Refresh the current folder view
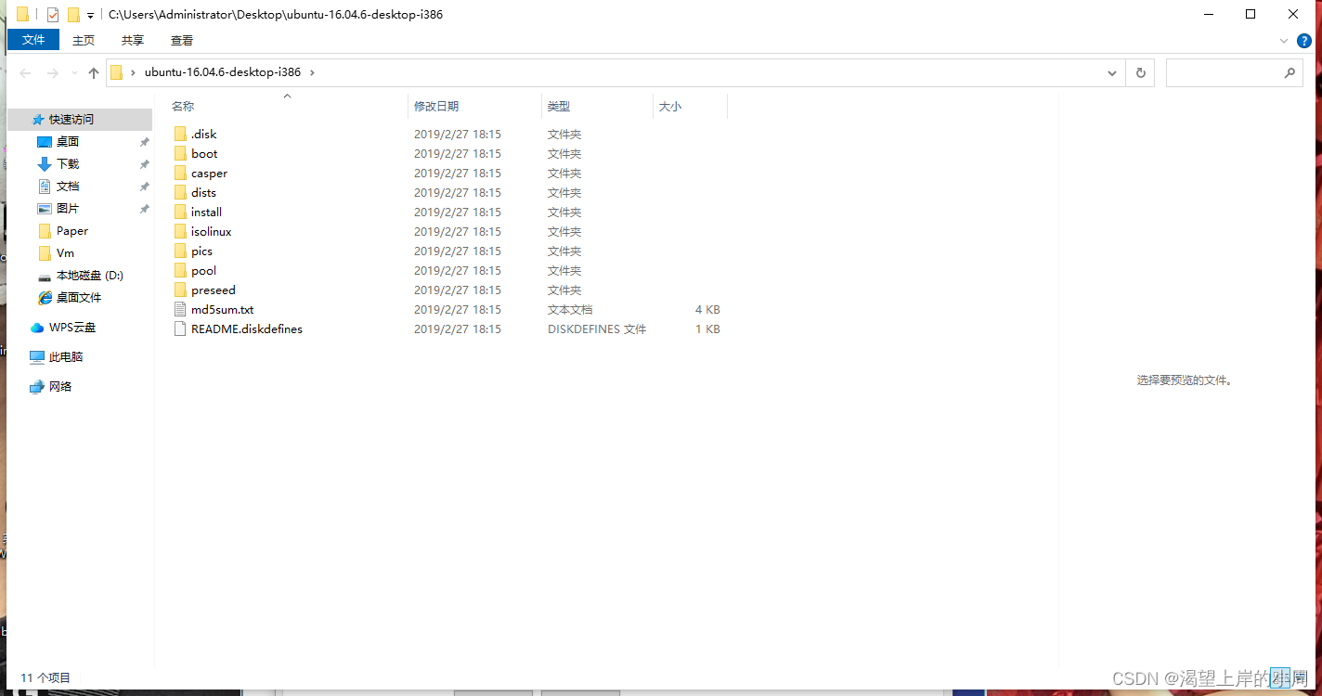The image size is (1322, 696). click(x=1140, y=72)
